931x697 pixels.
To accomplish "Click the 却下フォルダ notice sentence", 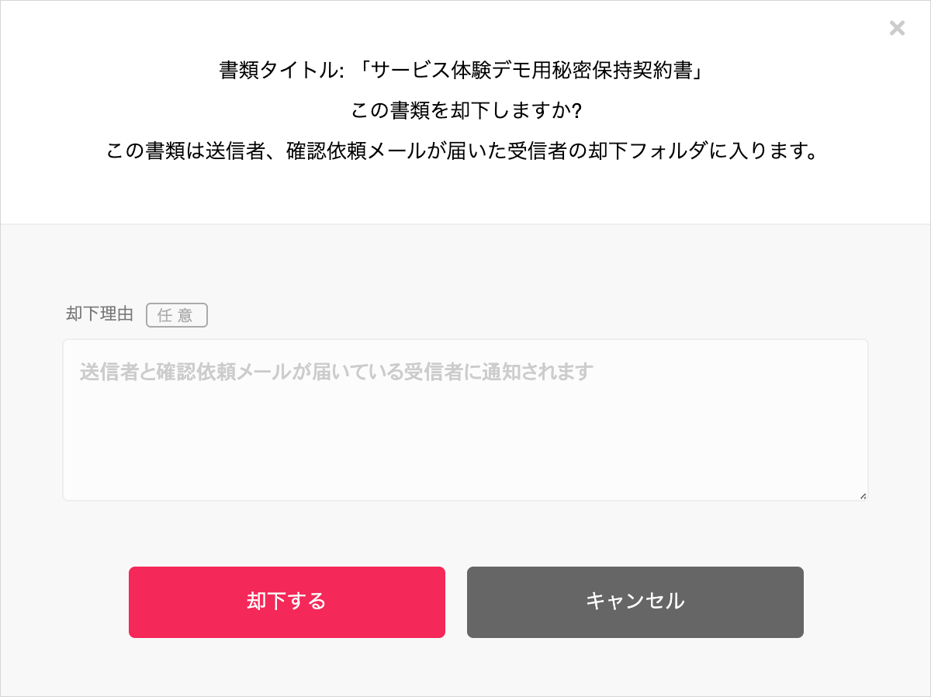I will point(465,151).
